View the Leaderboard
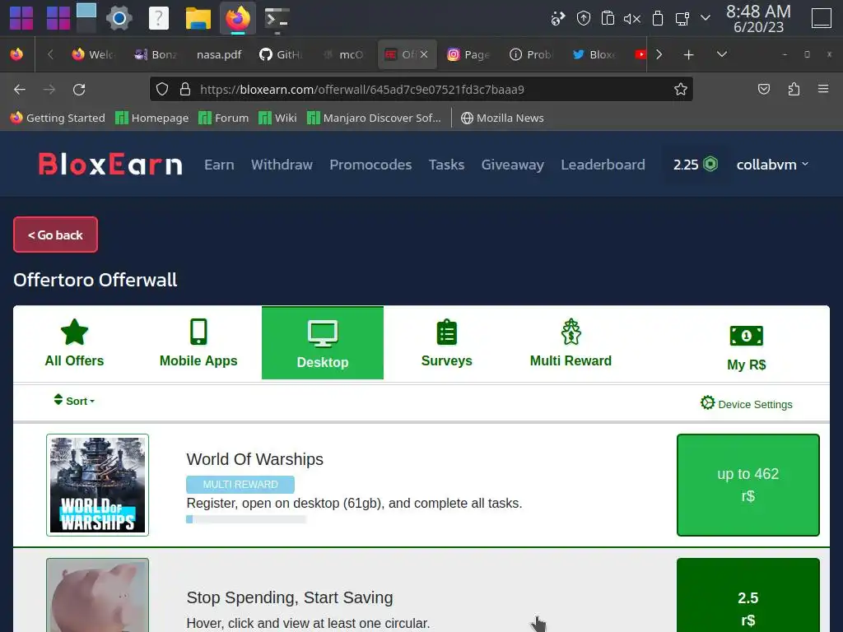 [x=603, y=165]
